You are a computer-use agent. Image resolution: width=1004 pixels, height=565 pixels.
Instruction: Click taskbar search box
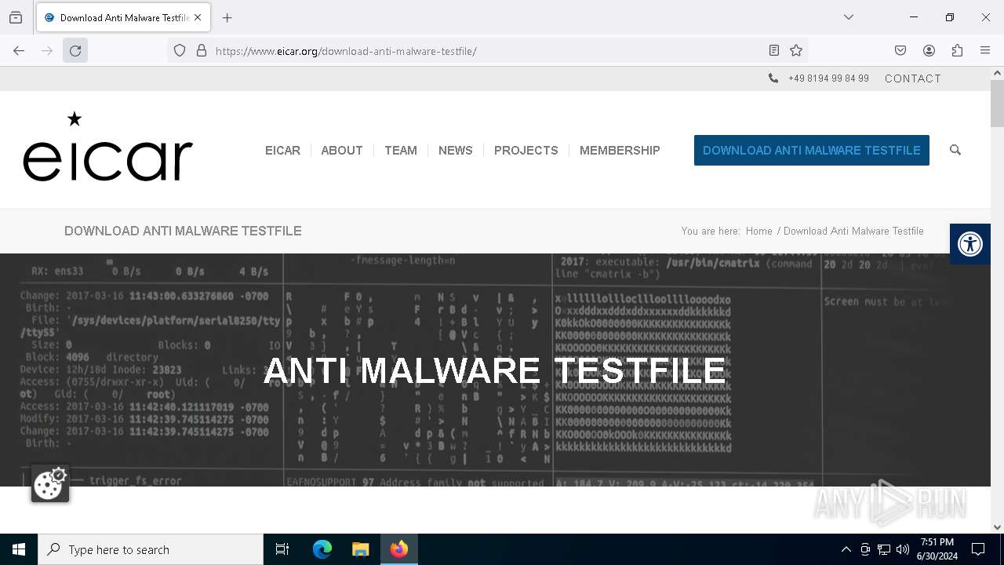click(x=151, y=549)
